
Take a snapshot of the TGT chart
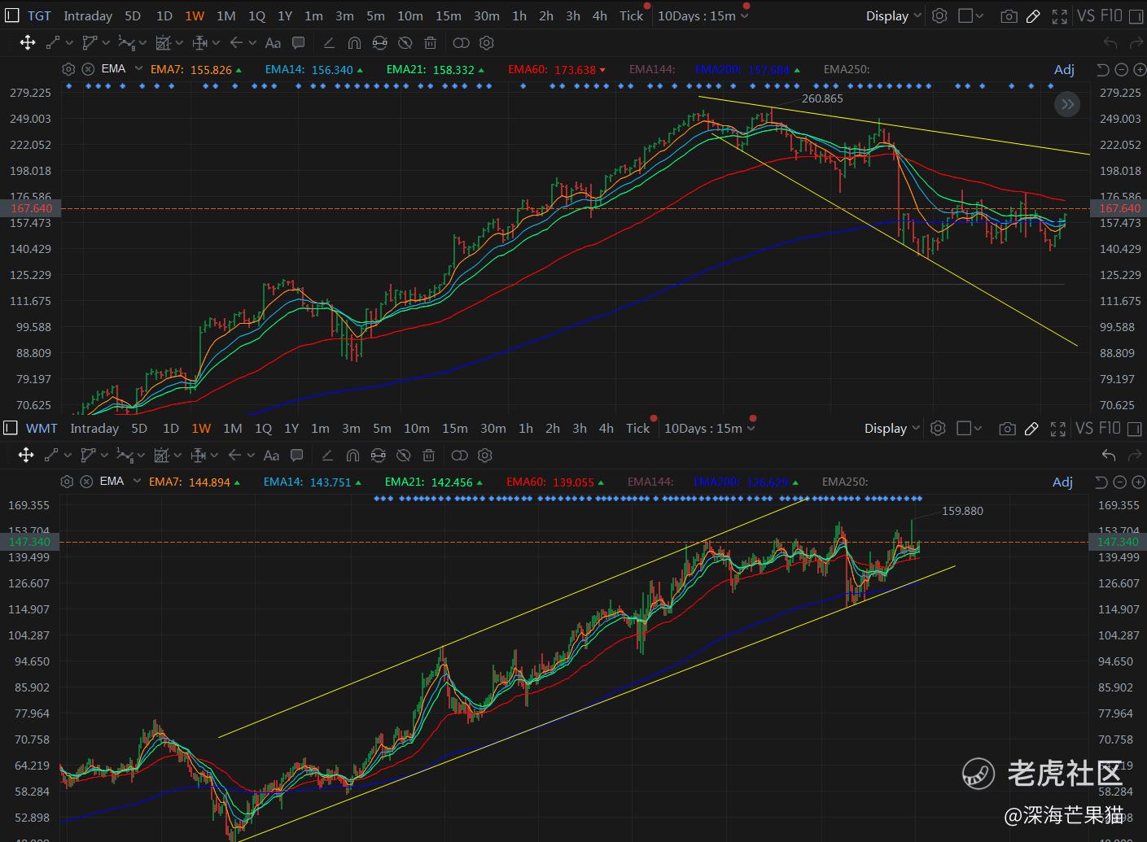tap(1009, 16)
